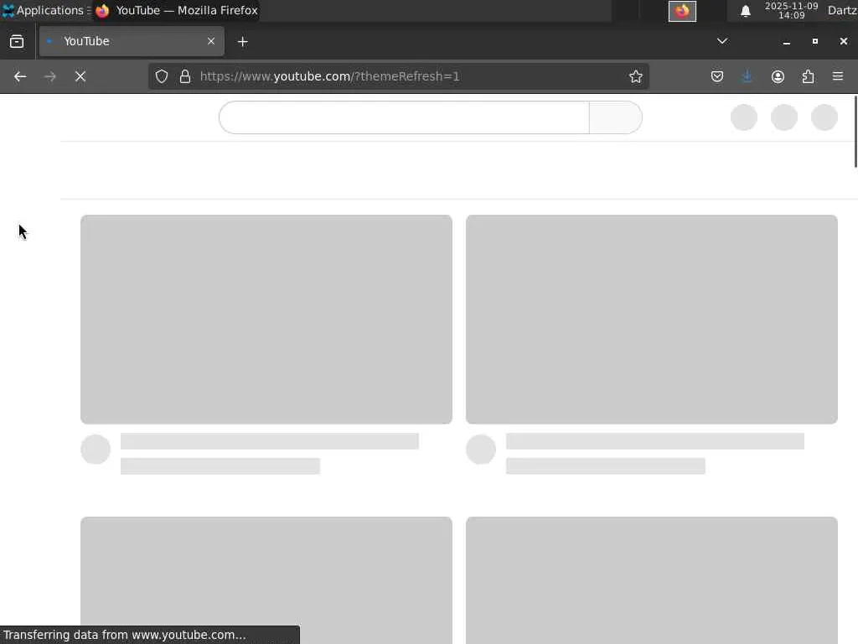Select the YouTube browser tab

(x=132, y=42)
